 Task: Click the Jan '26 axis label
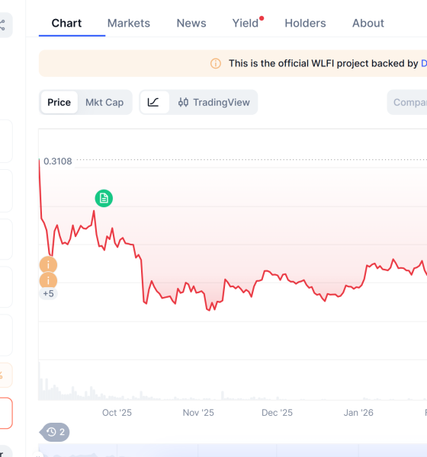pyautogui.click(x=358, y=413)
